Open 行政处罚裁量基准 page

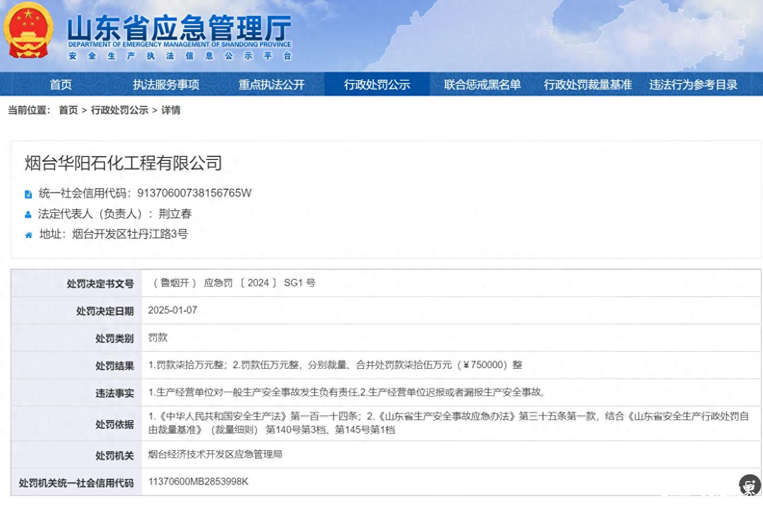[x=588, y=84]
